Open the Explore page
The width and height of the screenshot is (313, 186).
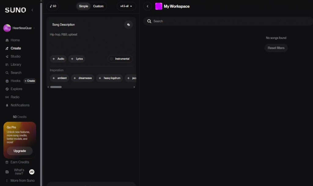tap(17, 89)
